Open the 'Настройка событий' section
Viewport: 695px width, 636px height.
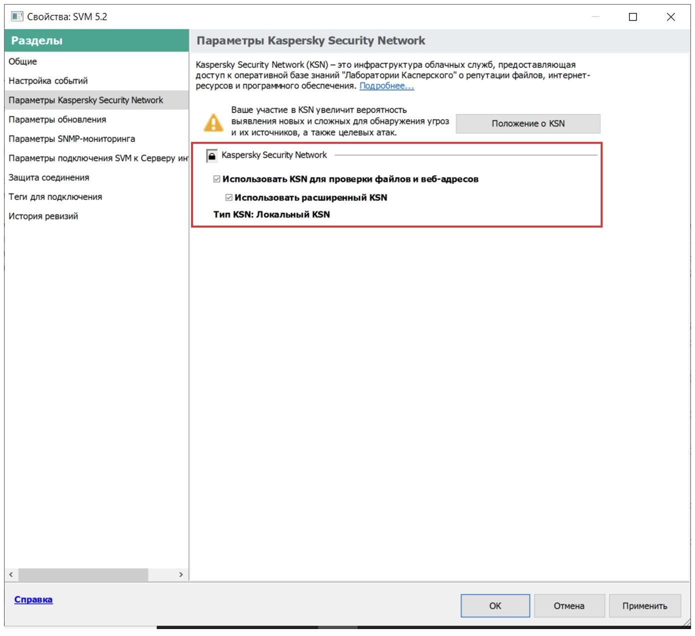[x=96, y=81]
